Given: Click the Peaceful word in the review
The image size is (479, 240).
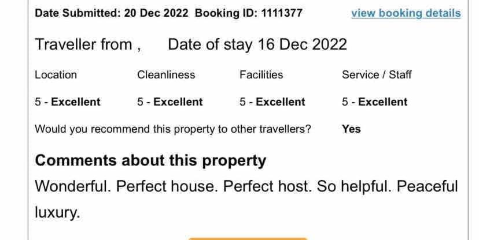Looking at the screenshot, I should point(427,186).
